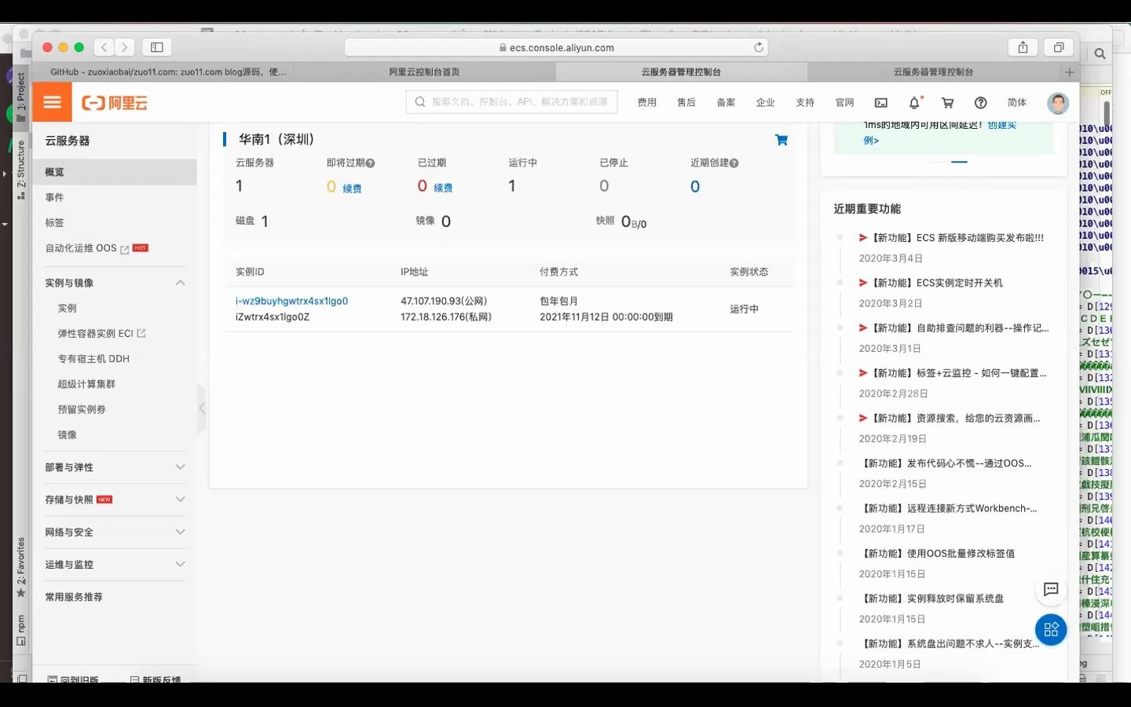Open a new Safari tab
1131x707 pixels.
(x=1069, y=71)
